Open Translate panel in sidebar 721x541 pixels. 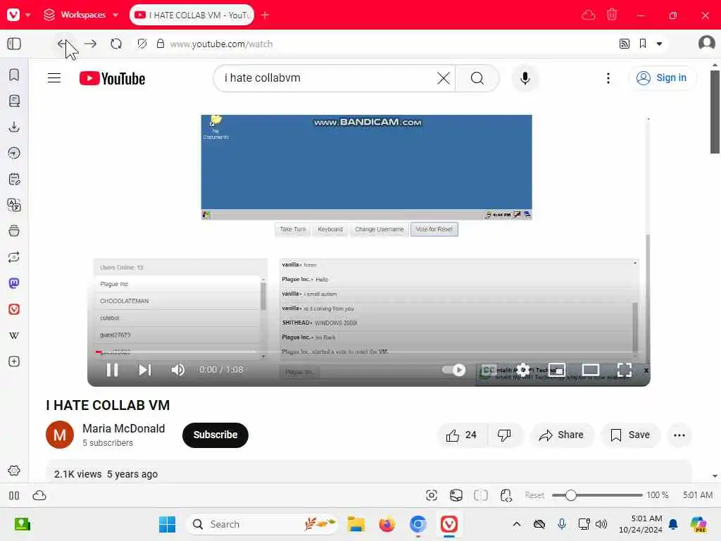(14, 205)
